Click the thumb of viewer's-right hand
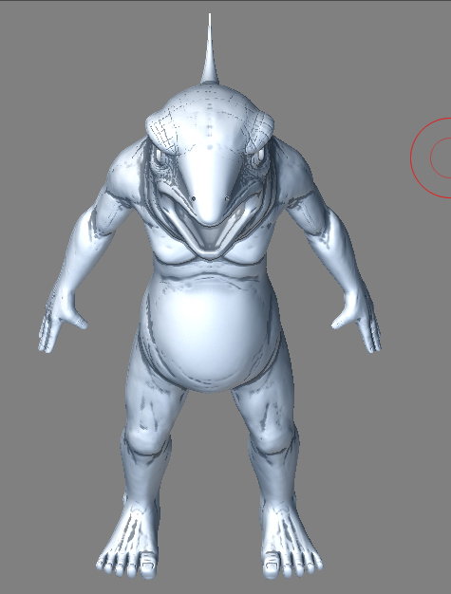 (x=340, y=320)
